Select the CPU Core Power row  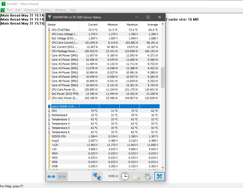point(103,89)
